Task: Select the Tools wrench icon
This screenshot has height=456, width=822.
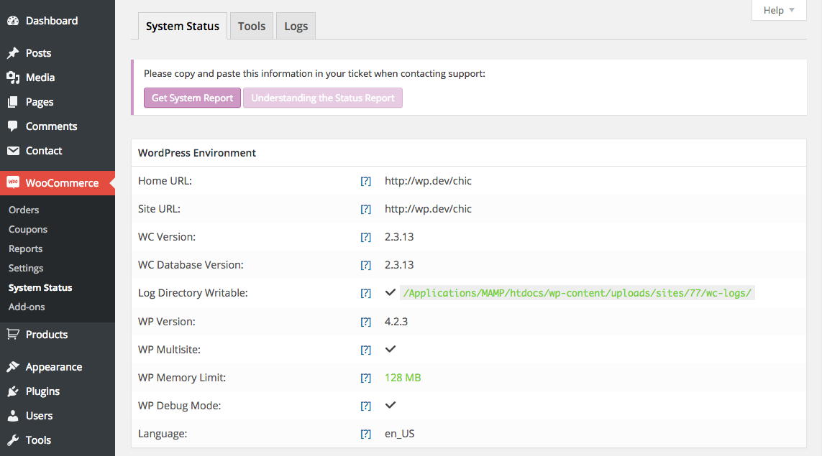Action: [13, 439]
